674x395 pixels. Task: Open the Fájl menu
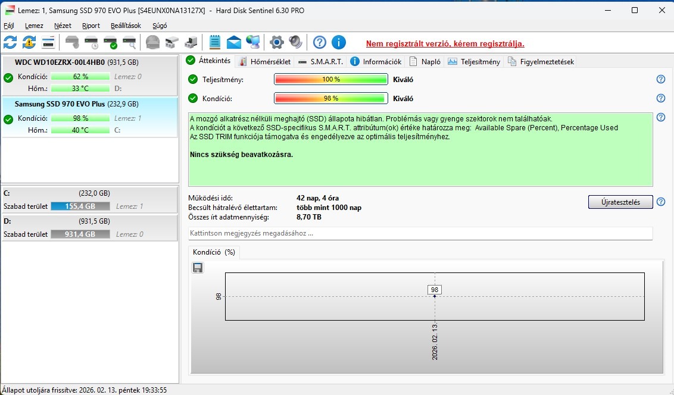coord(8,26)
